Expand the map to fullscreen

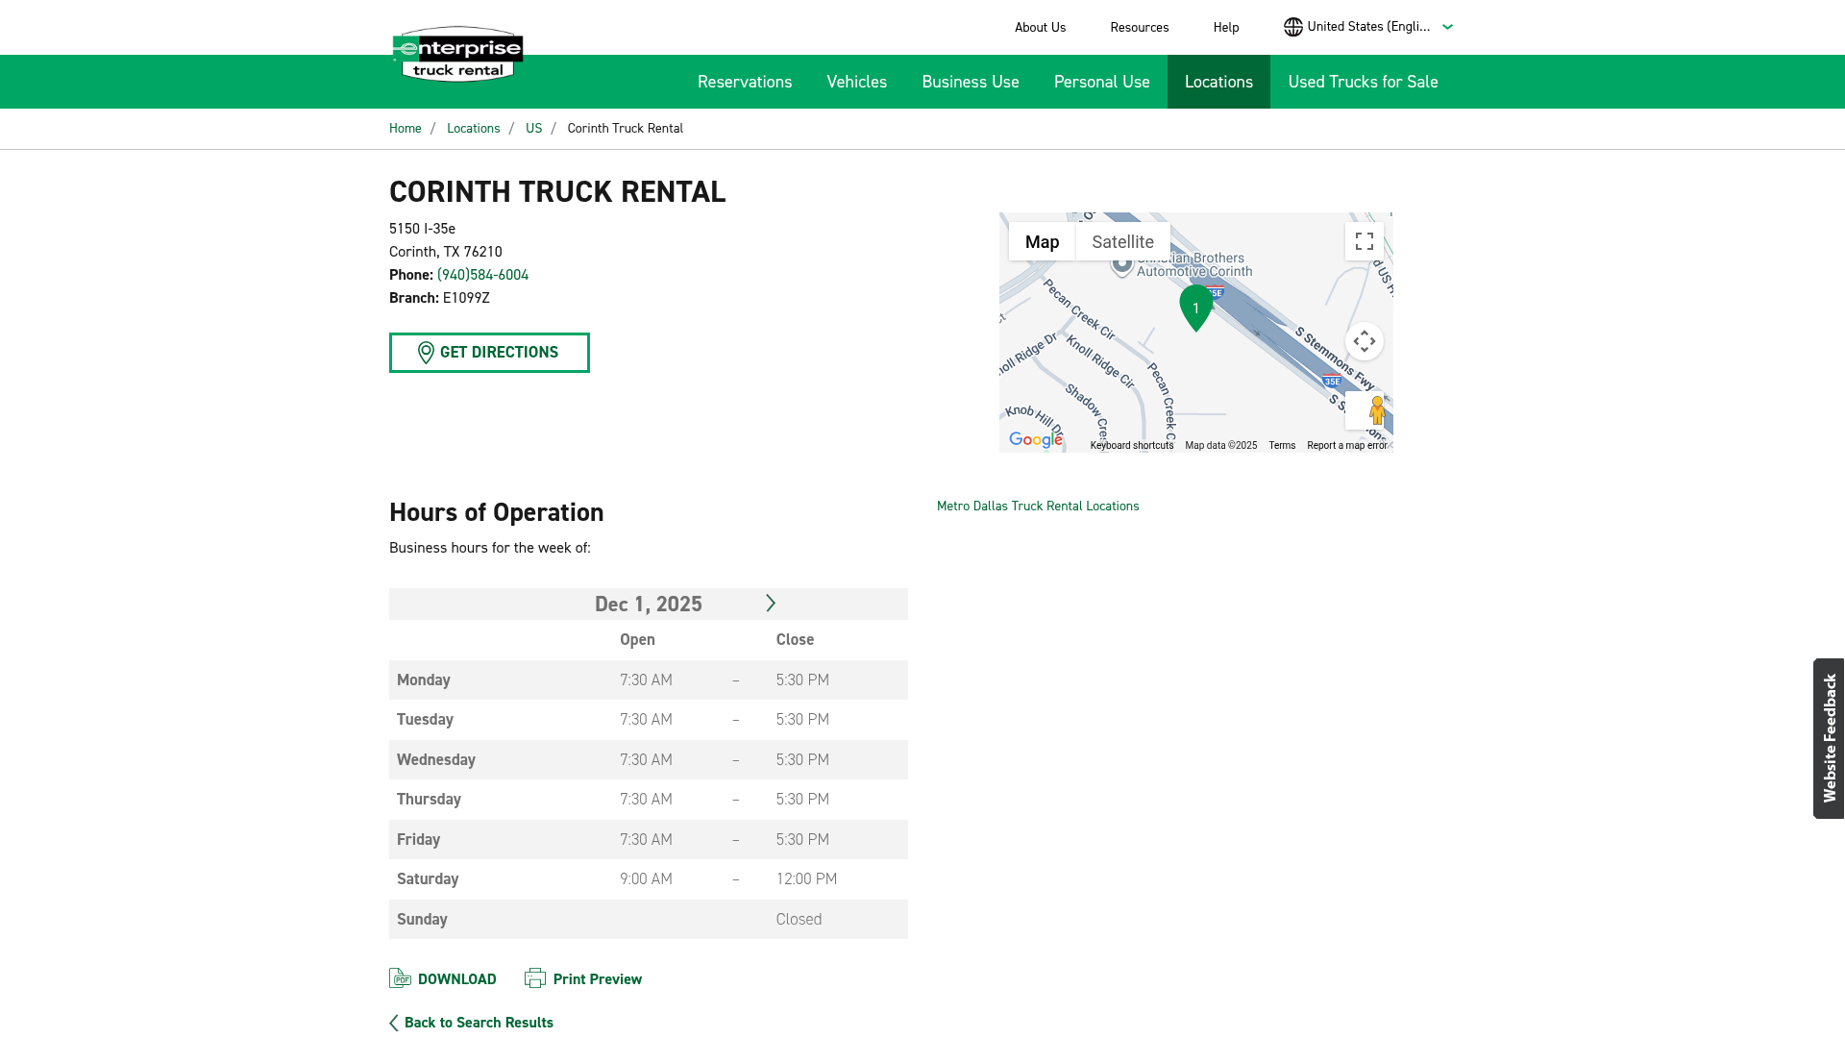pos(1364,241)
